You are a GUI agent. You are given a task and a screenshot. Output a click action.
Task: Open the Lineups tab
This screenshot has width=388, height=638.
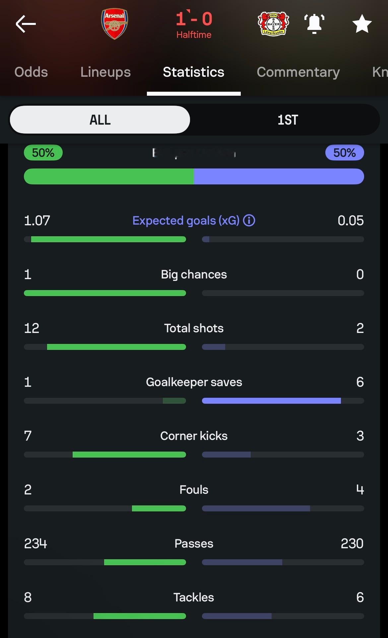[105, 72]
